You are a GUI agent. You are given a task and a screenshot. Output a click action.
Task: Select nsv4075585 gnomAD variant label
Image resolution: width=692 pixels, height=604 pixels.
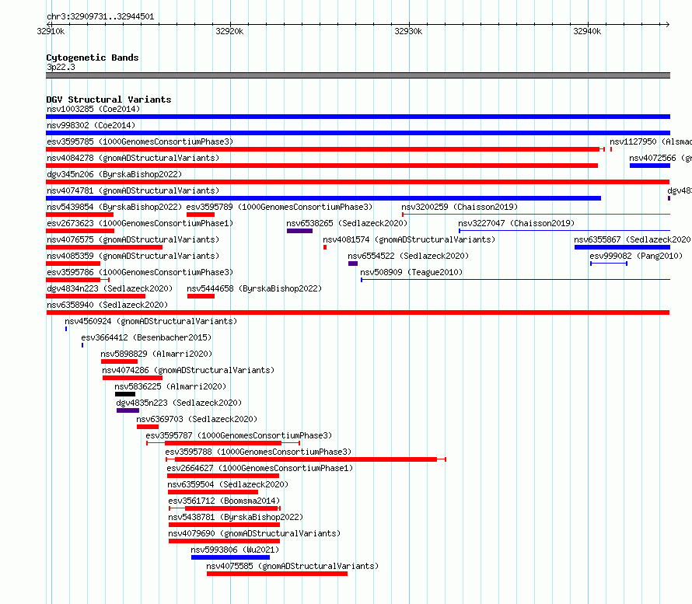(x=292, y=566)
